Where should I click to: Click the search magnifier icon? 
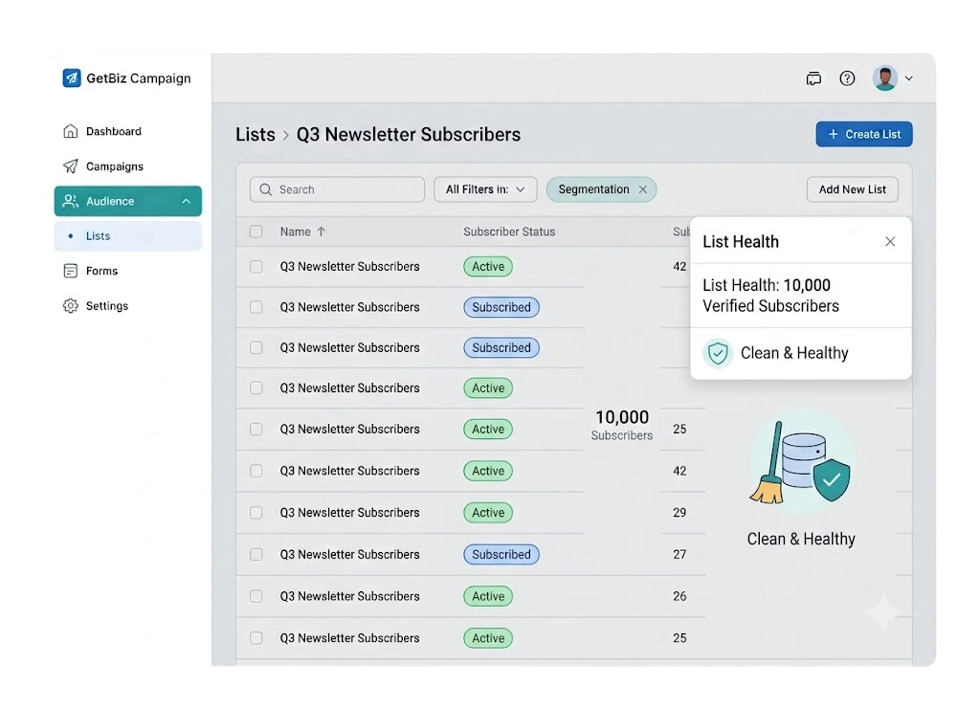pyautogui.click(x=266, y=189)
